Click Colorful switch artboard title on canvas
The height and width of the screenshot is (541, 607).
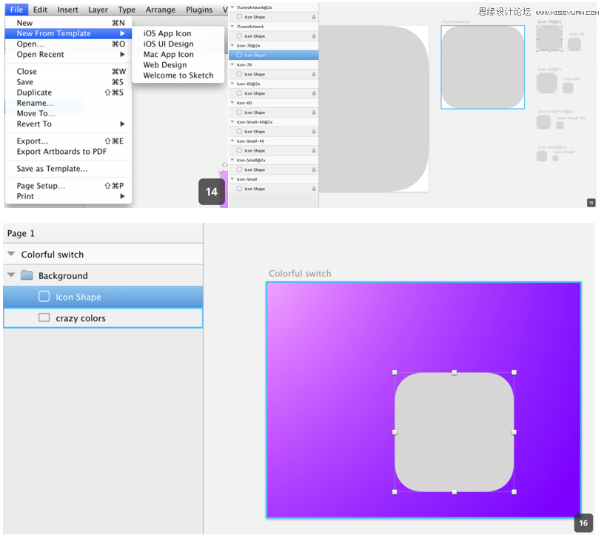(x=300, y=273)
